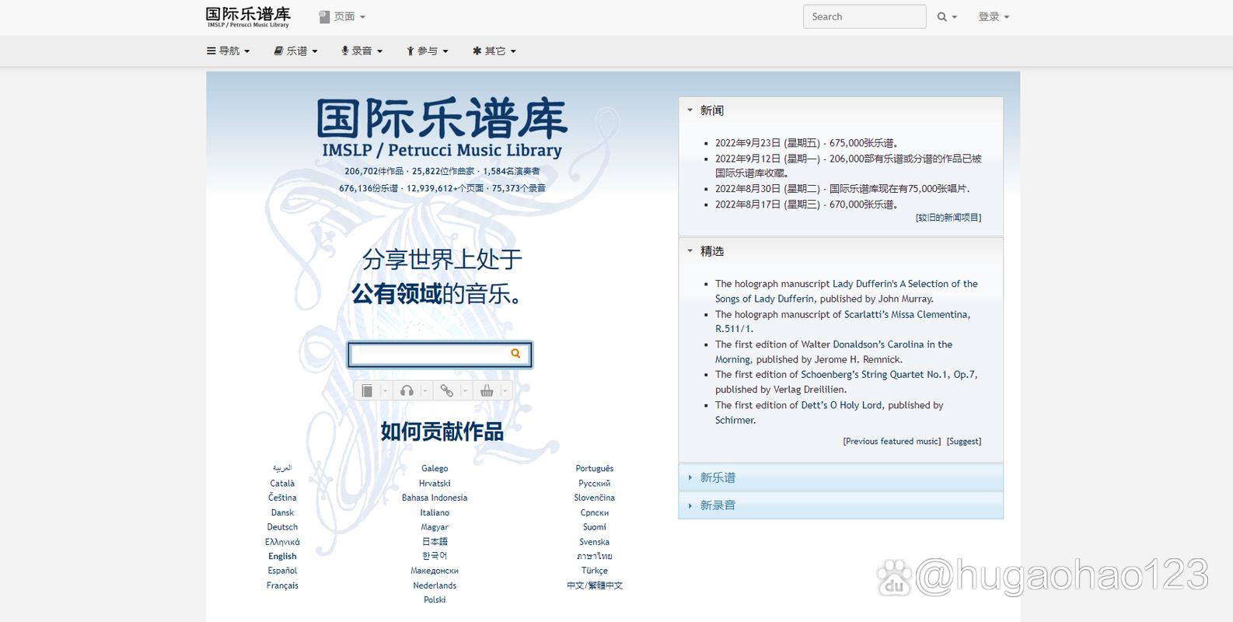This screenshot has width=1233, height=622.
Task: Open Dett's O Holy Lord link
Action: pyautogui.click(x=842, y=405)
